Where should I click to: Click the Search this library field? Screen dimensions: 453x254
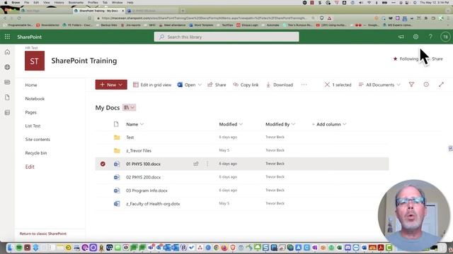[226, 37]
